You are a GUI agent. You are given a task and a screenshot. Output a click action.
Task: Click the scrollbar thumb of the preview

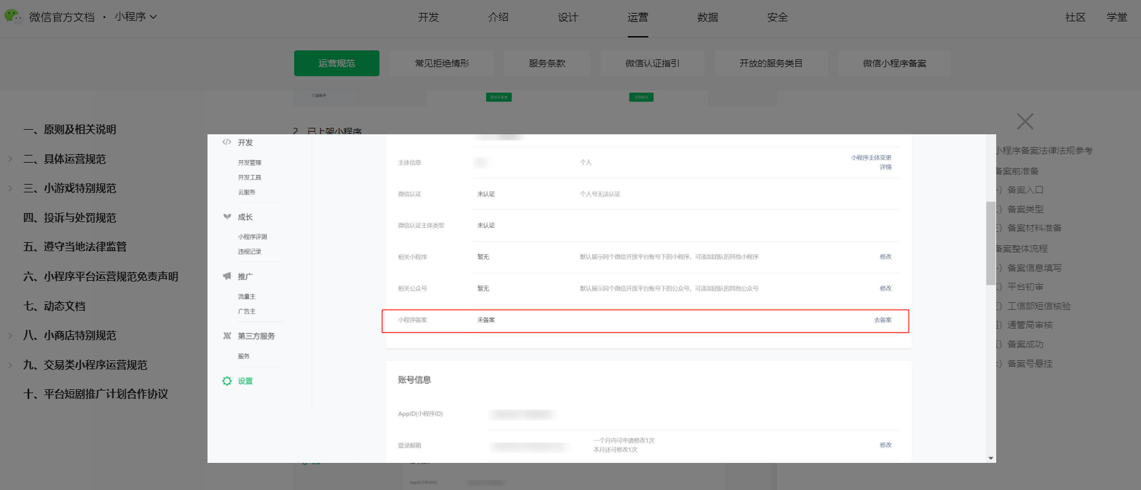990,243
